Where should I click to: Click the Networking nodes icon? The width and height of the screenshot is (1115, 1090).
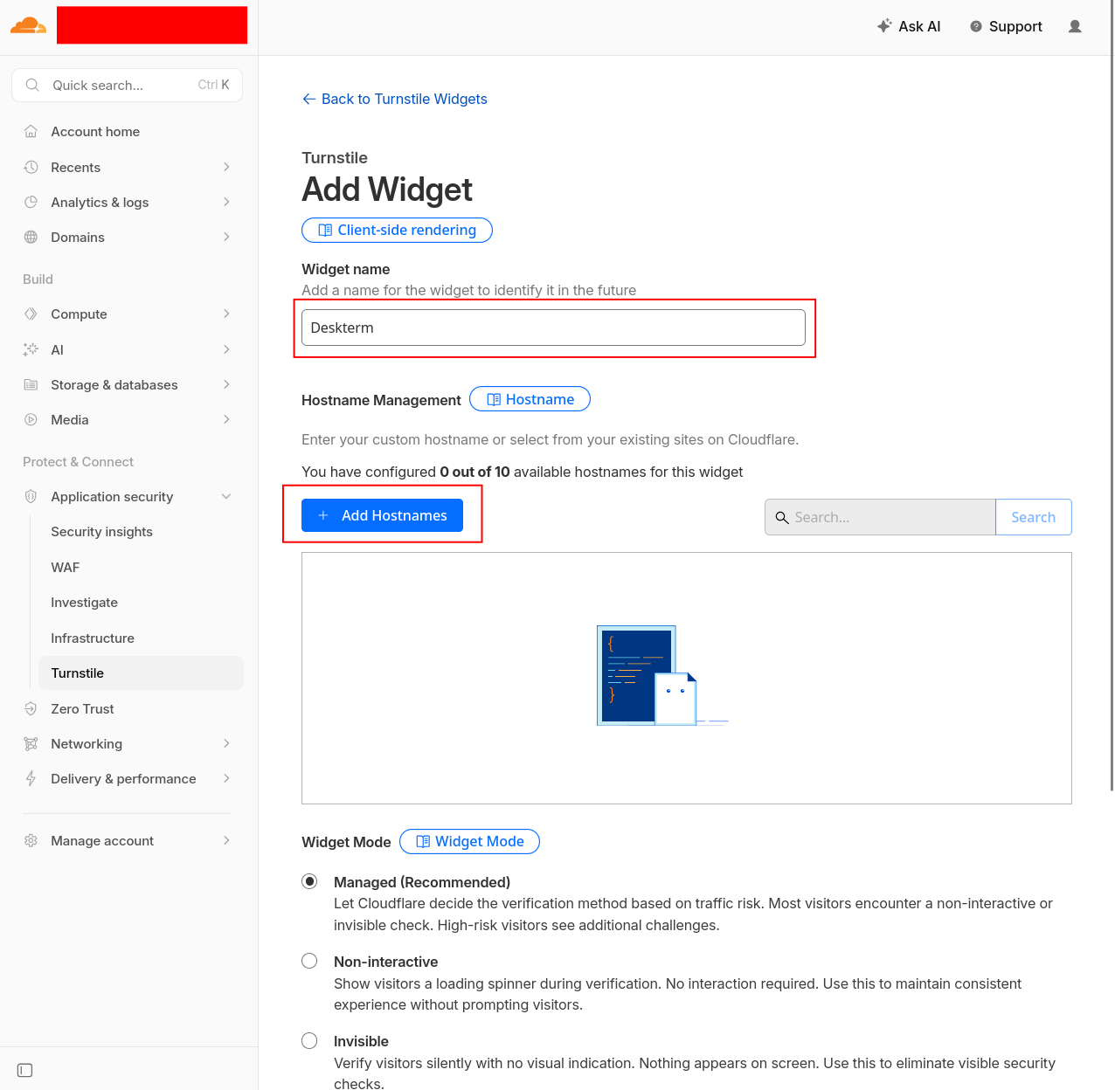tap(31, 743)
